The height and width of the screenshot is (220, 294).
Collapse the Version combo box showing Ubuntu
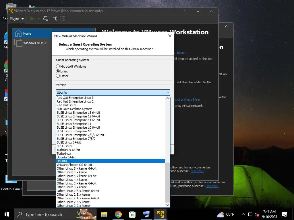pos(113,93)
